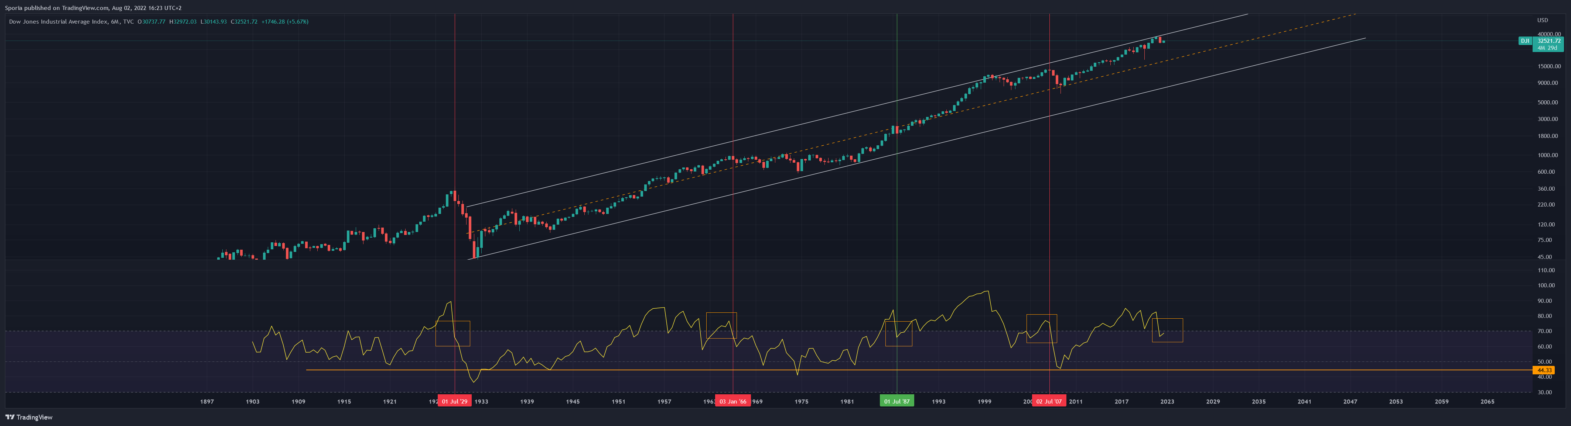Click the close value C32521.72
Image resolution: width=1571 pixels, height=426 pixels.
(244, 22)
